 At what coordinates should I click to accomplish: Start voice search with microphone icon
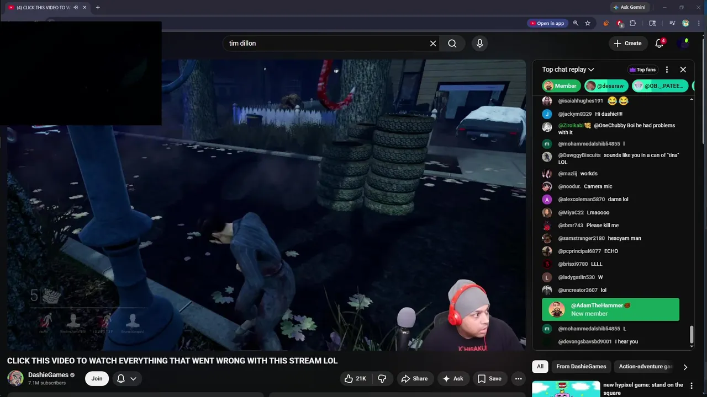(x=479, y=44)
